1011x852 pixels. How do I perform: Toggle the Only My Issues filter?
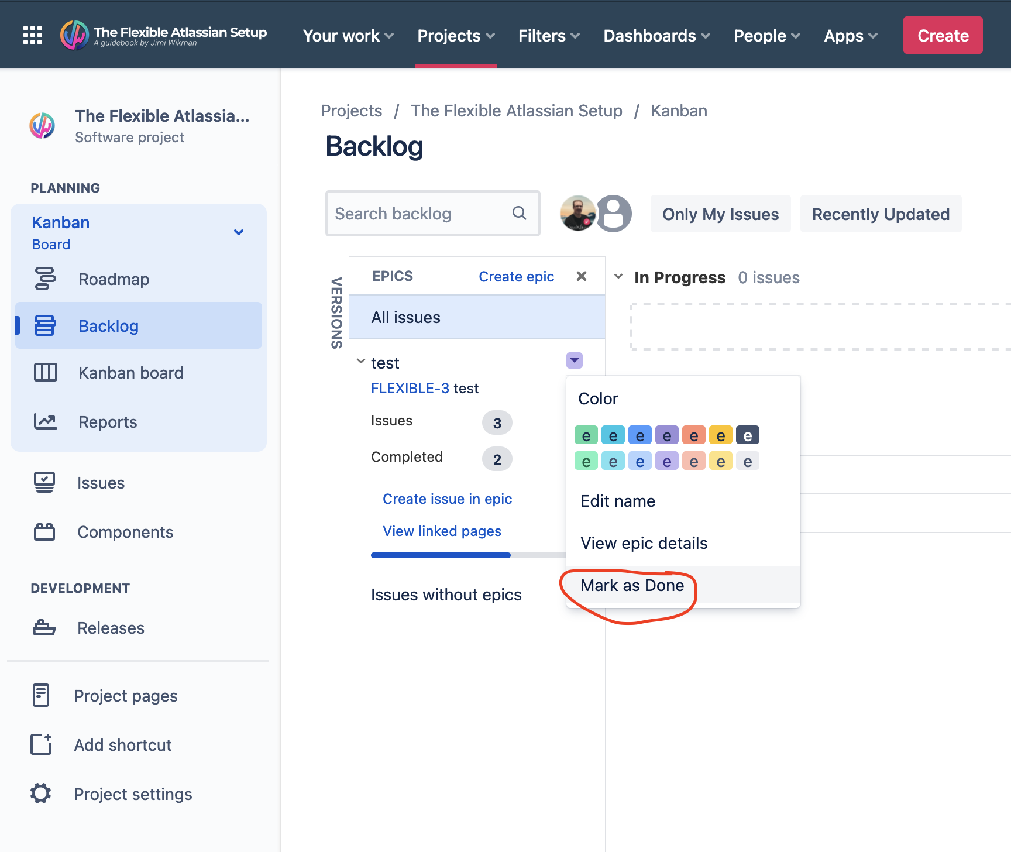click(x=720, y=214)
